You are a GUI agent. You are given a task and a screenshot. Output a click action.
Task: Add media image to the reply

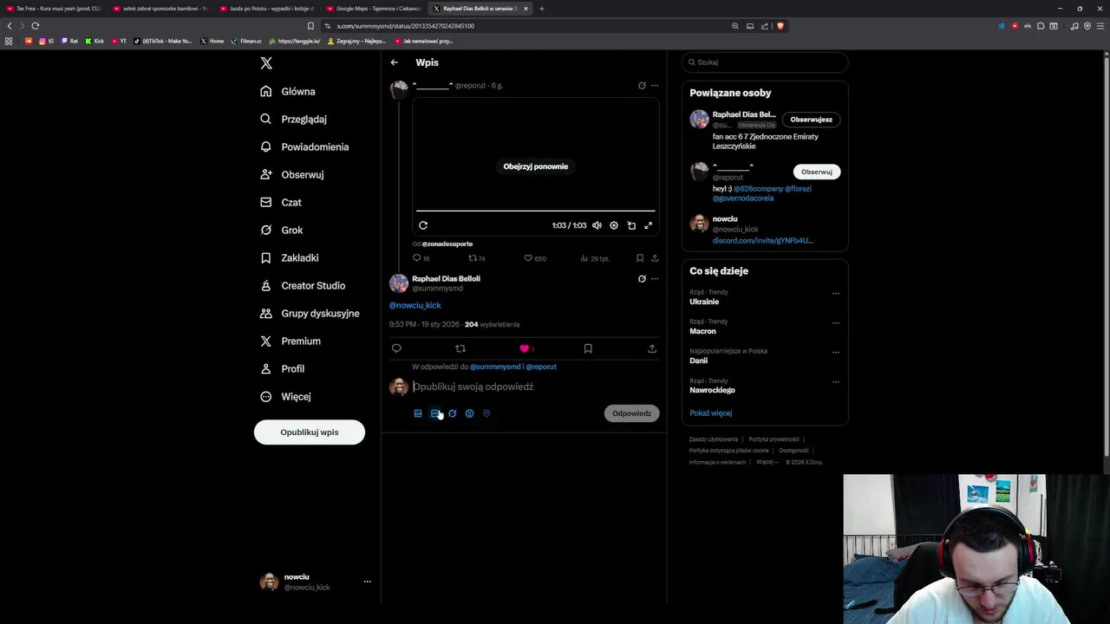click(418, 413)
